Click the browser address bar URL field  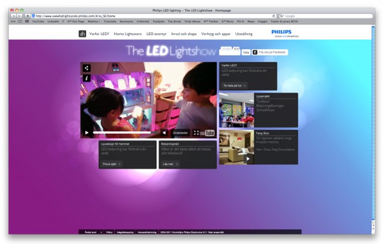click(154, 16)
